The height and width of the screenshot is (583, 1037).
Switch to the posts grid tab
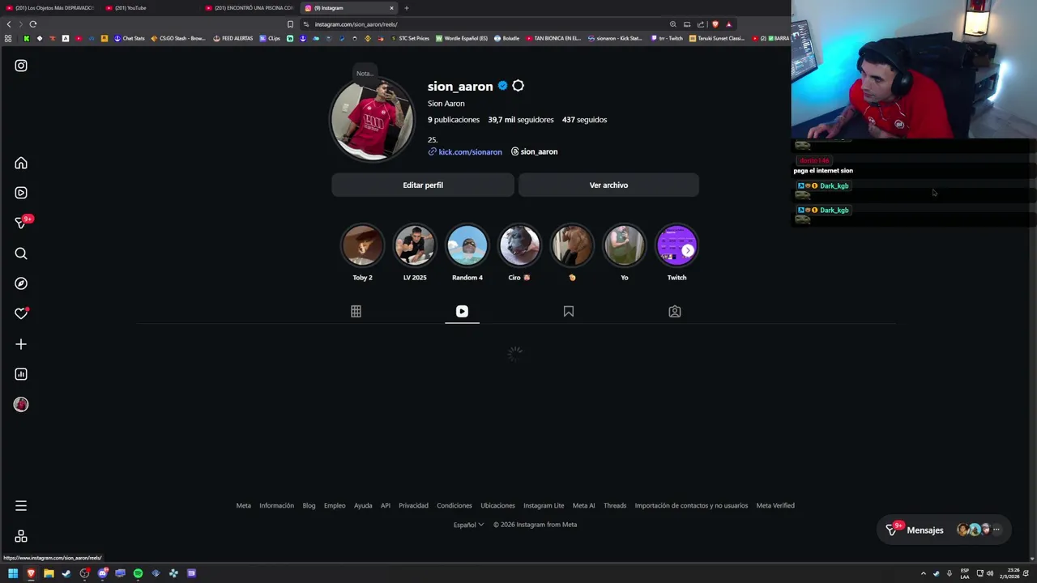click(x=356, y=311)
